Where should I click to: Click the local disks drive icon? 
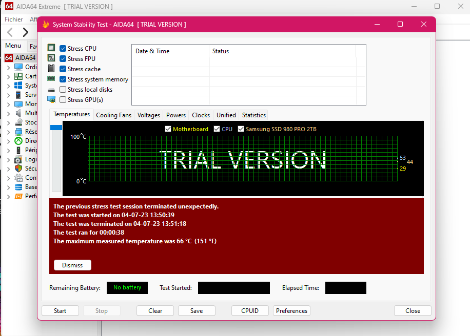point(51,90)
